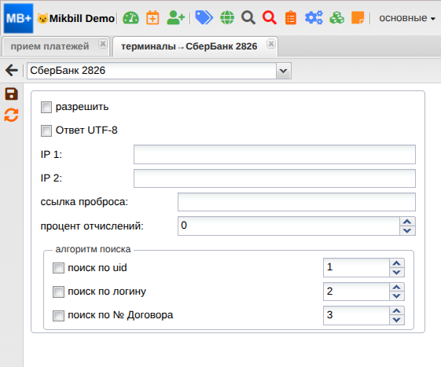Screen dimensions: 441x367
Task: Click the поиск по uid number field
Action: tap(356, 267)
